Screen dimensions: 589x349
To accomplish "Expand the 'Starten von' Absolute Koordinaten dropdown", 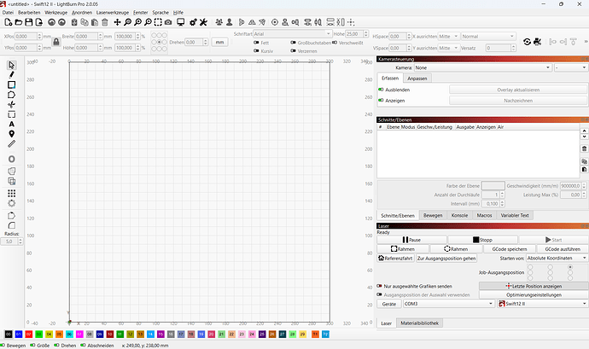I will coord(553,257).
